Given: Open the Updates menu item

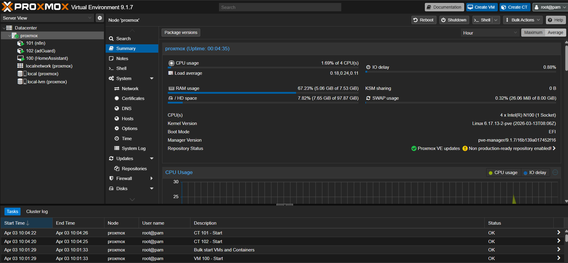Looking at the screenshot, I should (x=132, y=159).
